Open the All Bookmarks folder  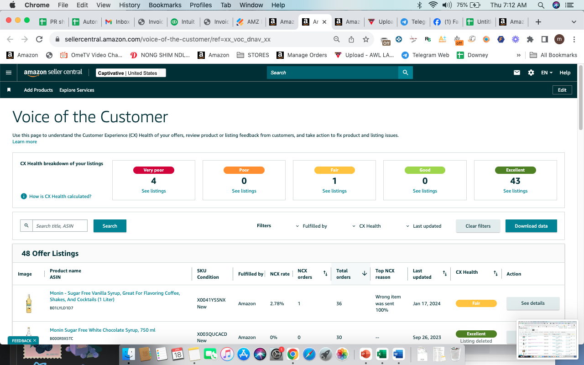point(553,55)
